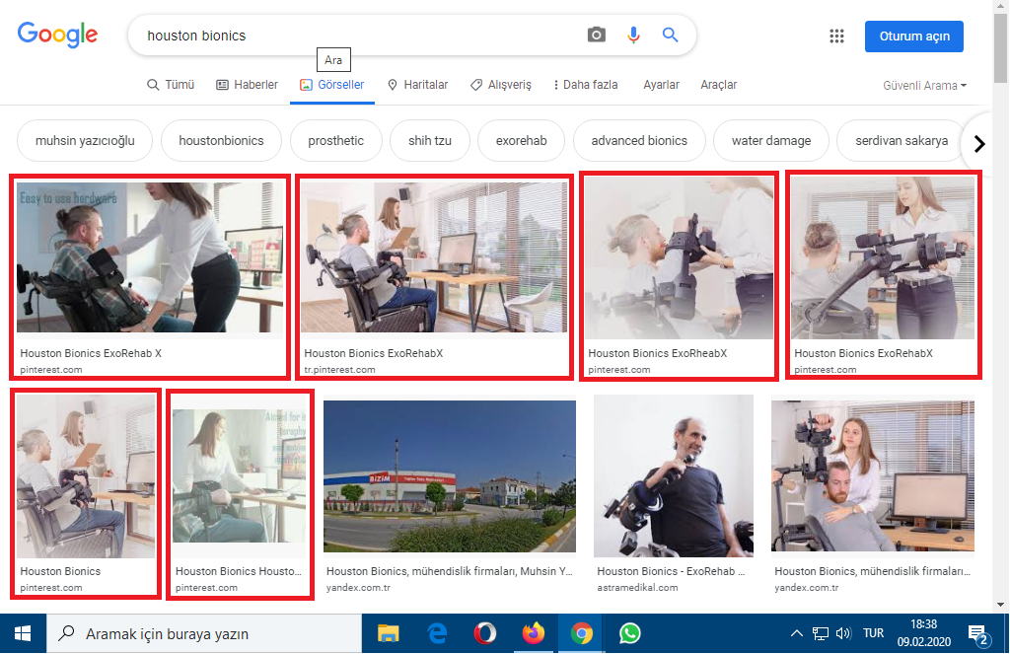The height and width of the screenshot is (654, 1010).
Task: Switch to the Haberler tab
Action: 247,85
